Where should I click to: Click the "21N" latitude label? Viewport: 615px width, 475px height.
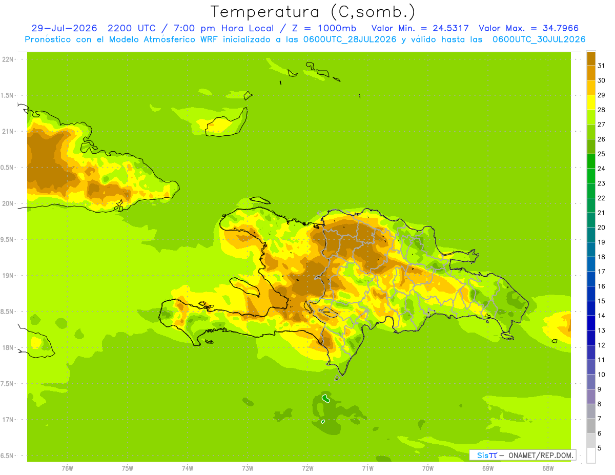pos(8,132)
